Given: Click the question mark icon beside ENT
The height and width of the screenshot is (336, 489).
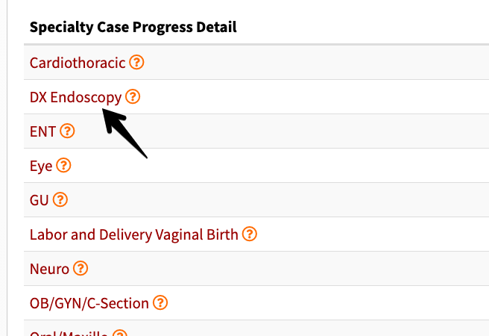Looking at the screenshot, I should 67,131.
